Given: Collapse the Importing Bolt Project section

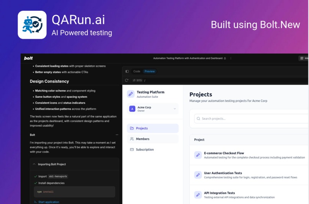Looking at the screenshot, I should point(34,164).
